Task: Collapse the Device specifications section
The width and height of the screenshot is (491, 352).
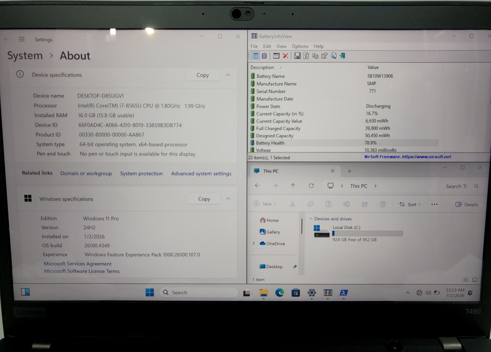Action: 228,75
